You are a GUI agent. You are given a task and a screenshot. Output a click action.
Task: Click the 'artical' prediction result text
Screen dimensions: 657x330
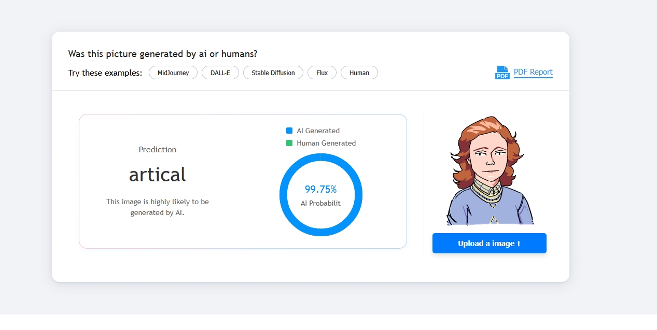coord(158,175)
